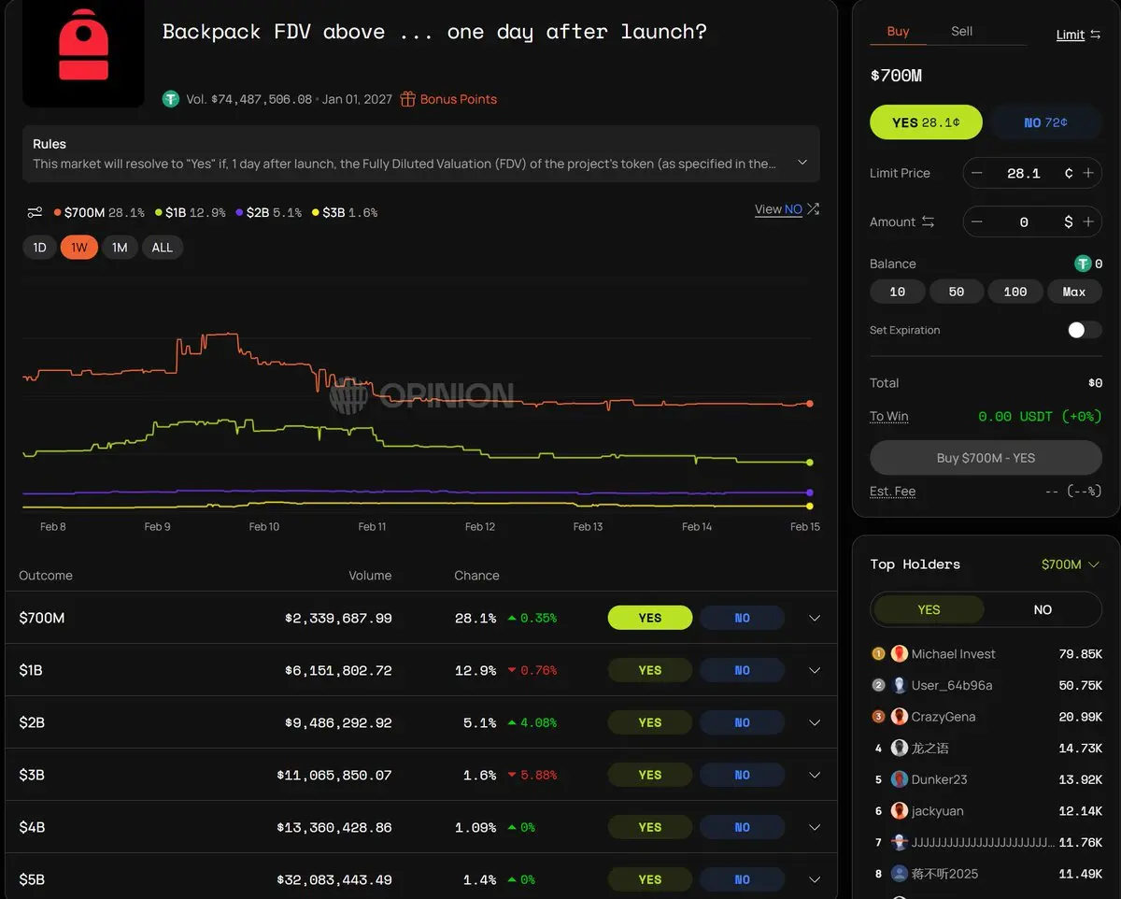Viewport: 1121px width, 899px height.
Task: Select the 1W chart range
Action: [79, 248]
